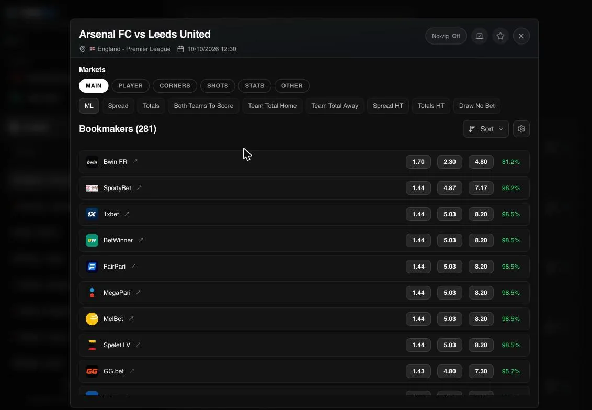Open 1xbet external link arrow
The width and height of the screenshot is (592, 410).
(x=127, y=214)
